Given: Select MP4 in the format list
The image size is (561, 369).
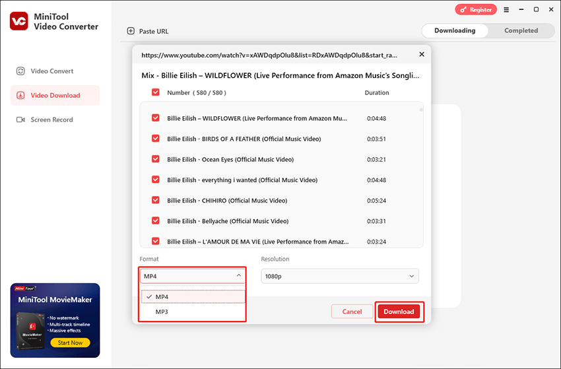Looking at the screenshot, I should pos(193,296).
